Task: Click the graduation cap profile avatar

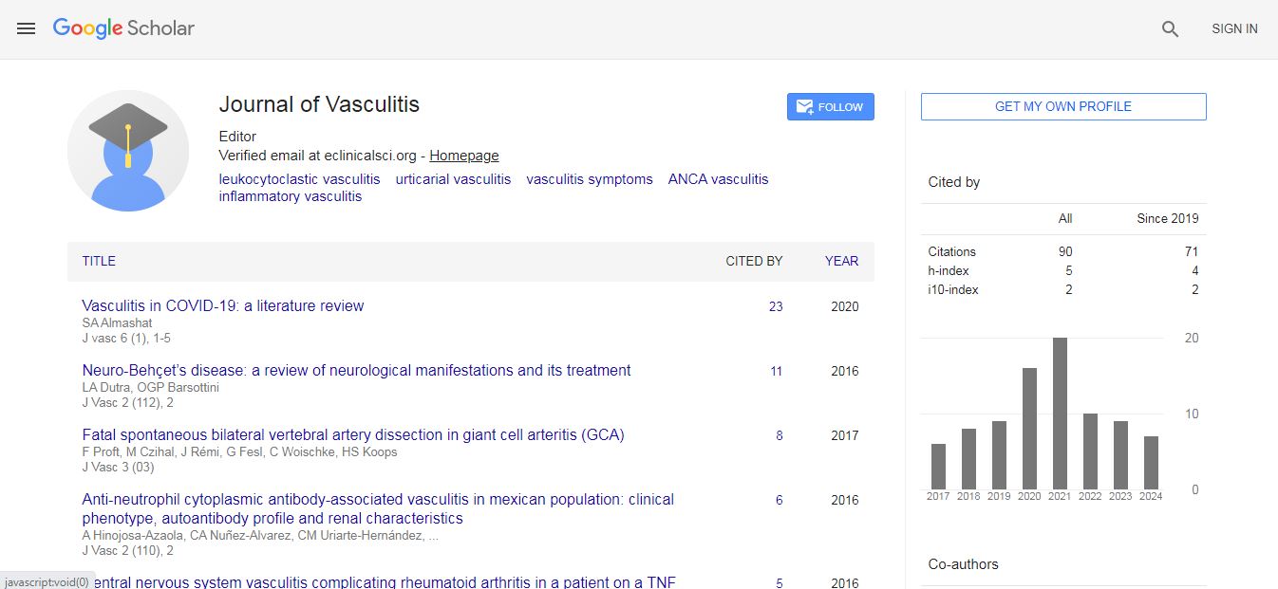Action: coord(128,151)
